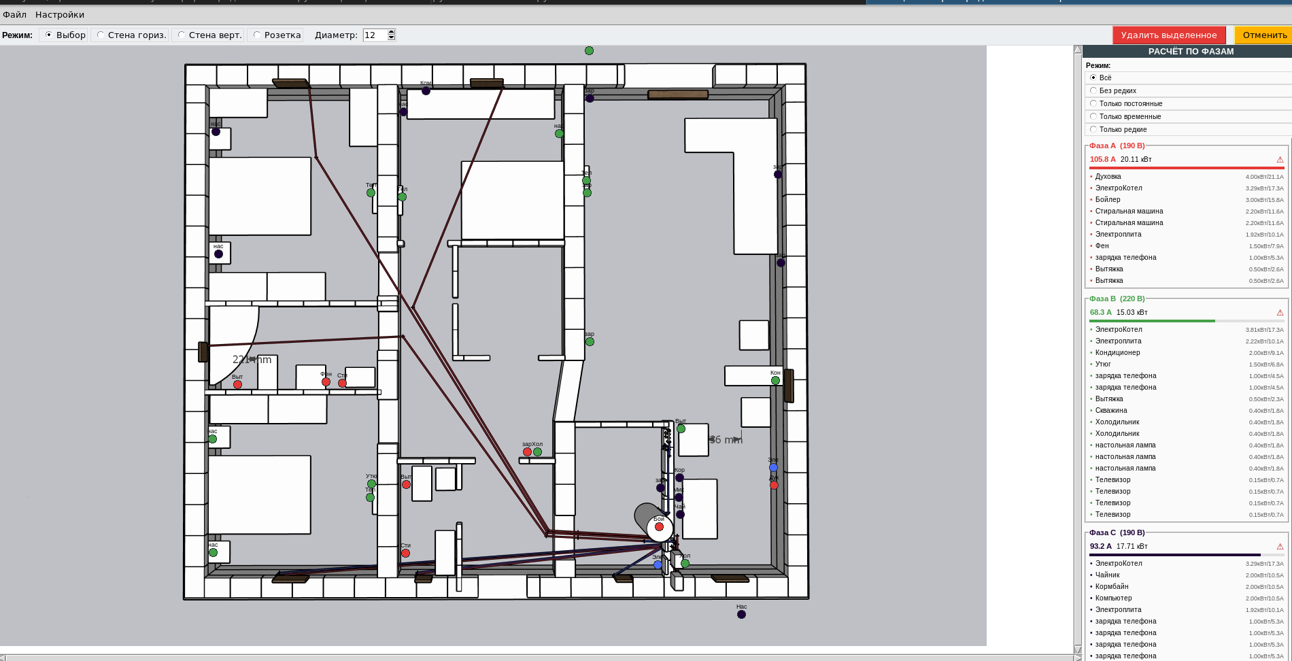Decrease the Диаметр value with down arrow
Viewport: 1292px width, 661px height.
pyautogui.click(x=392, y=38)
